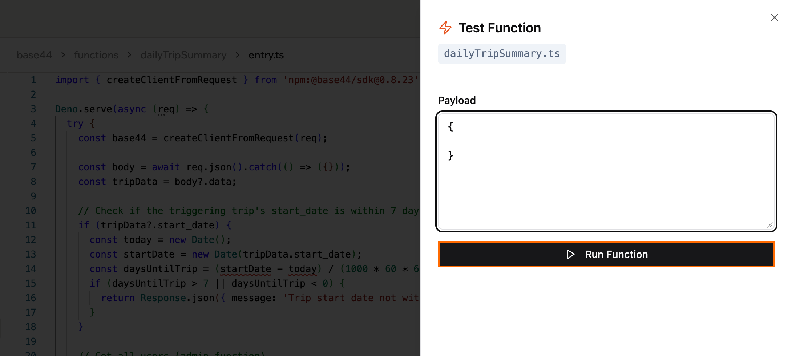This screenshot has width=792, height=356.
Task: Click the underlined 'startDate' on line 14
Action: (246, 269)
